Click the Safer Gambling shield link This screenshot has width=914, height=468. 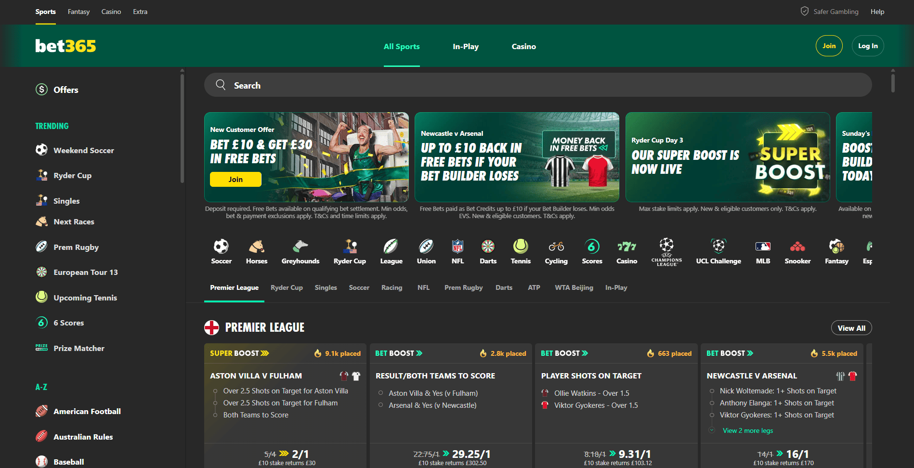click(x=829, y=12)
